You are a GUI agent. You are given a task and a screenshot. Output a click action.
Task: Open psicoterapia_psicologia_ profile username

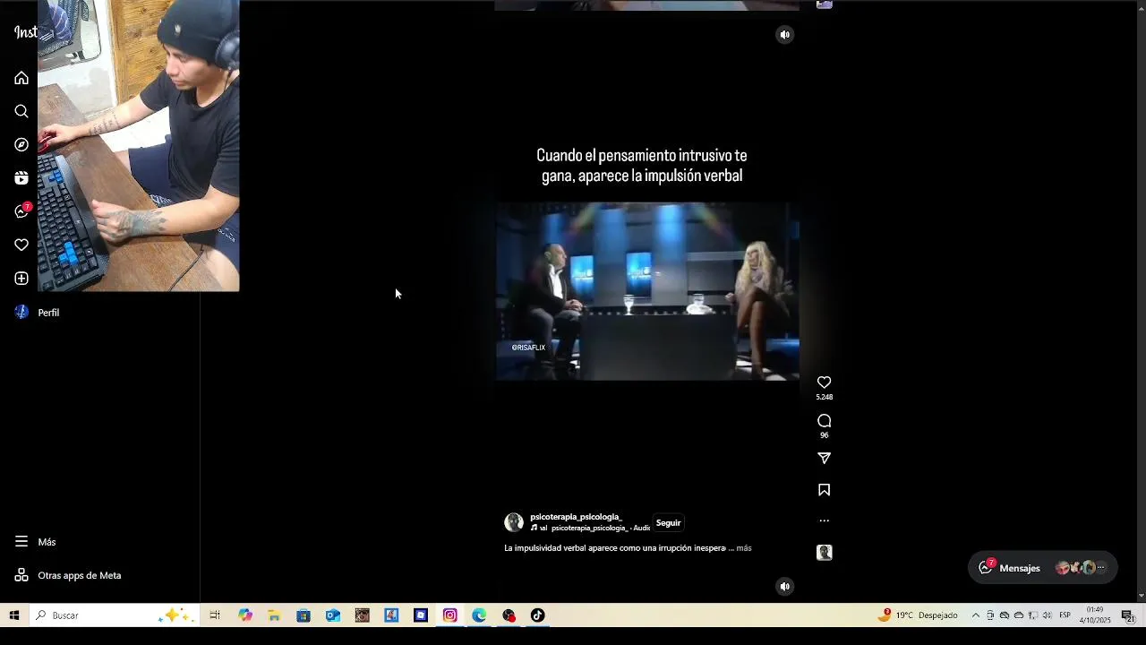point(576,517)
